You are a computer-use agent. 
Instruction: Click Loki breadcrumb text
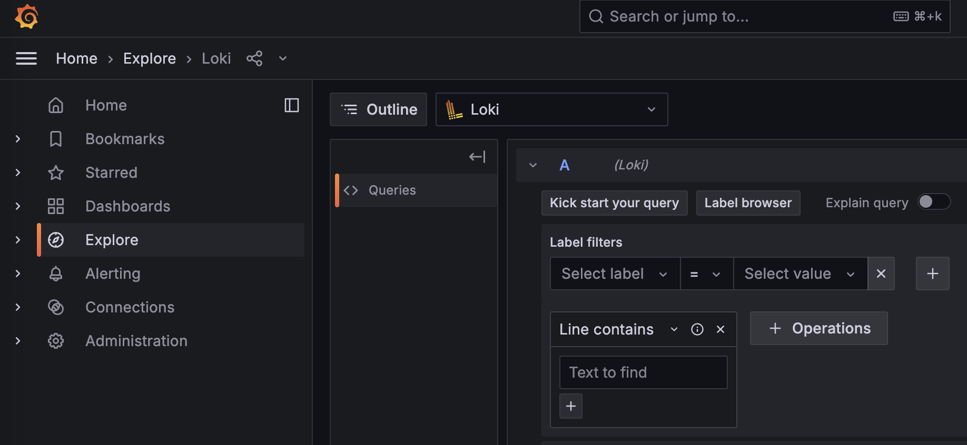click(216, 58)
